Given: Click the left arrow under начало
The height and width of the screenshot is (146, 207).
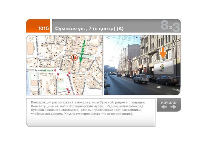Looking at the screenshot, I should point(164,107).
